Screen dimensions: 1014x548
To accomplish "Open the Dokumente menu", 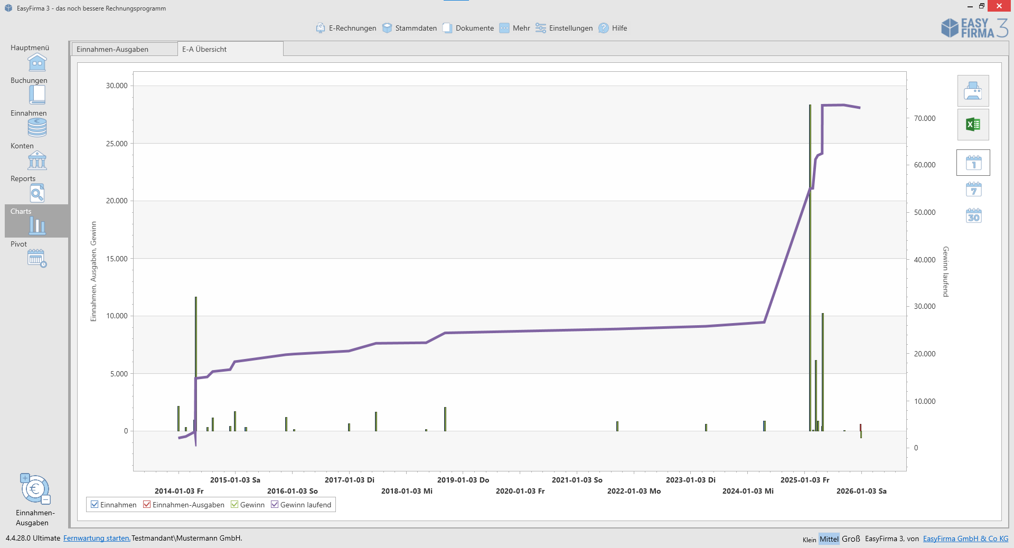I will tap(468, 28).
